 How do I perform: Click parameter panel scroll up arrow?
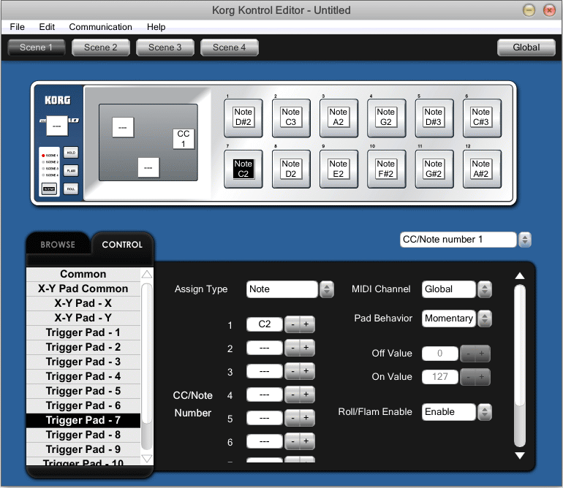click(x=520, y=275)
